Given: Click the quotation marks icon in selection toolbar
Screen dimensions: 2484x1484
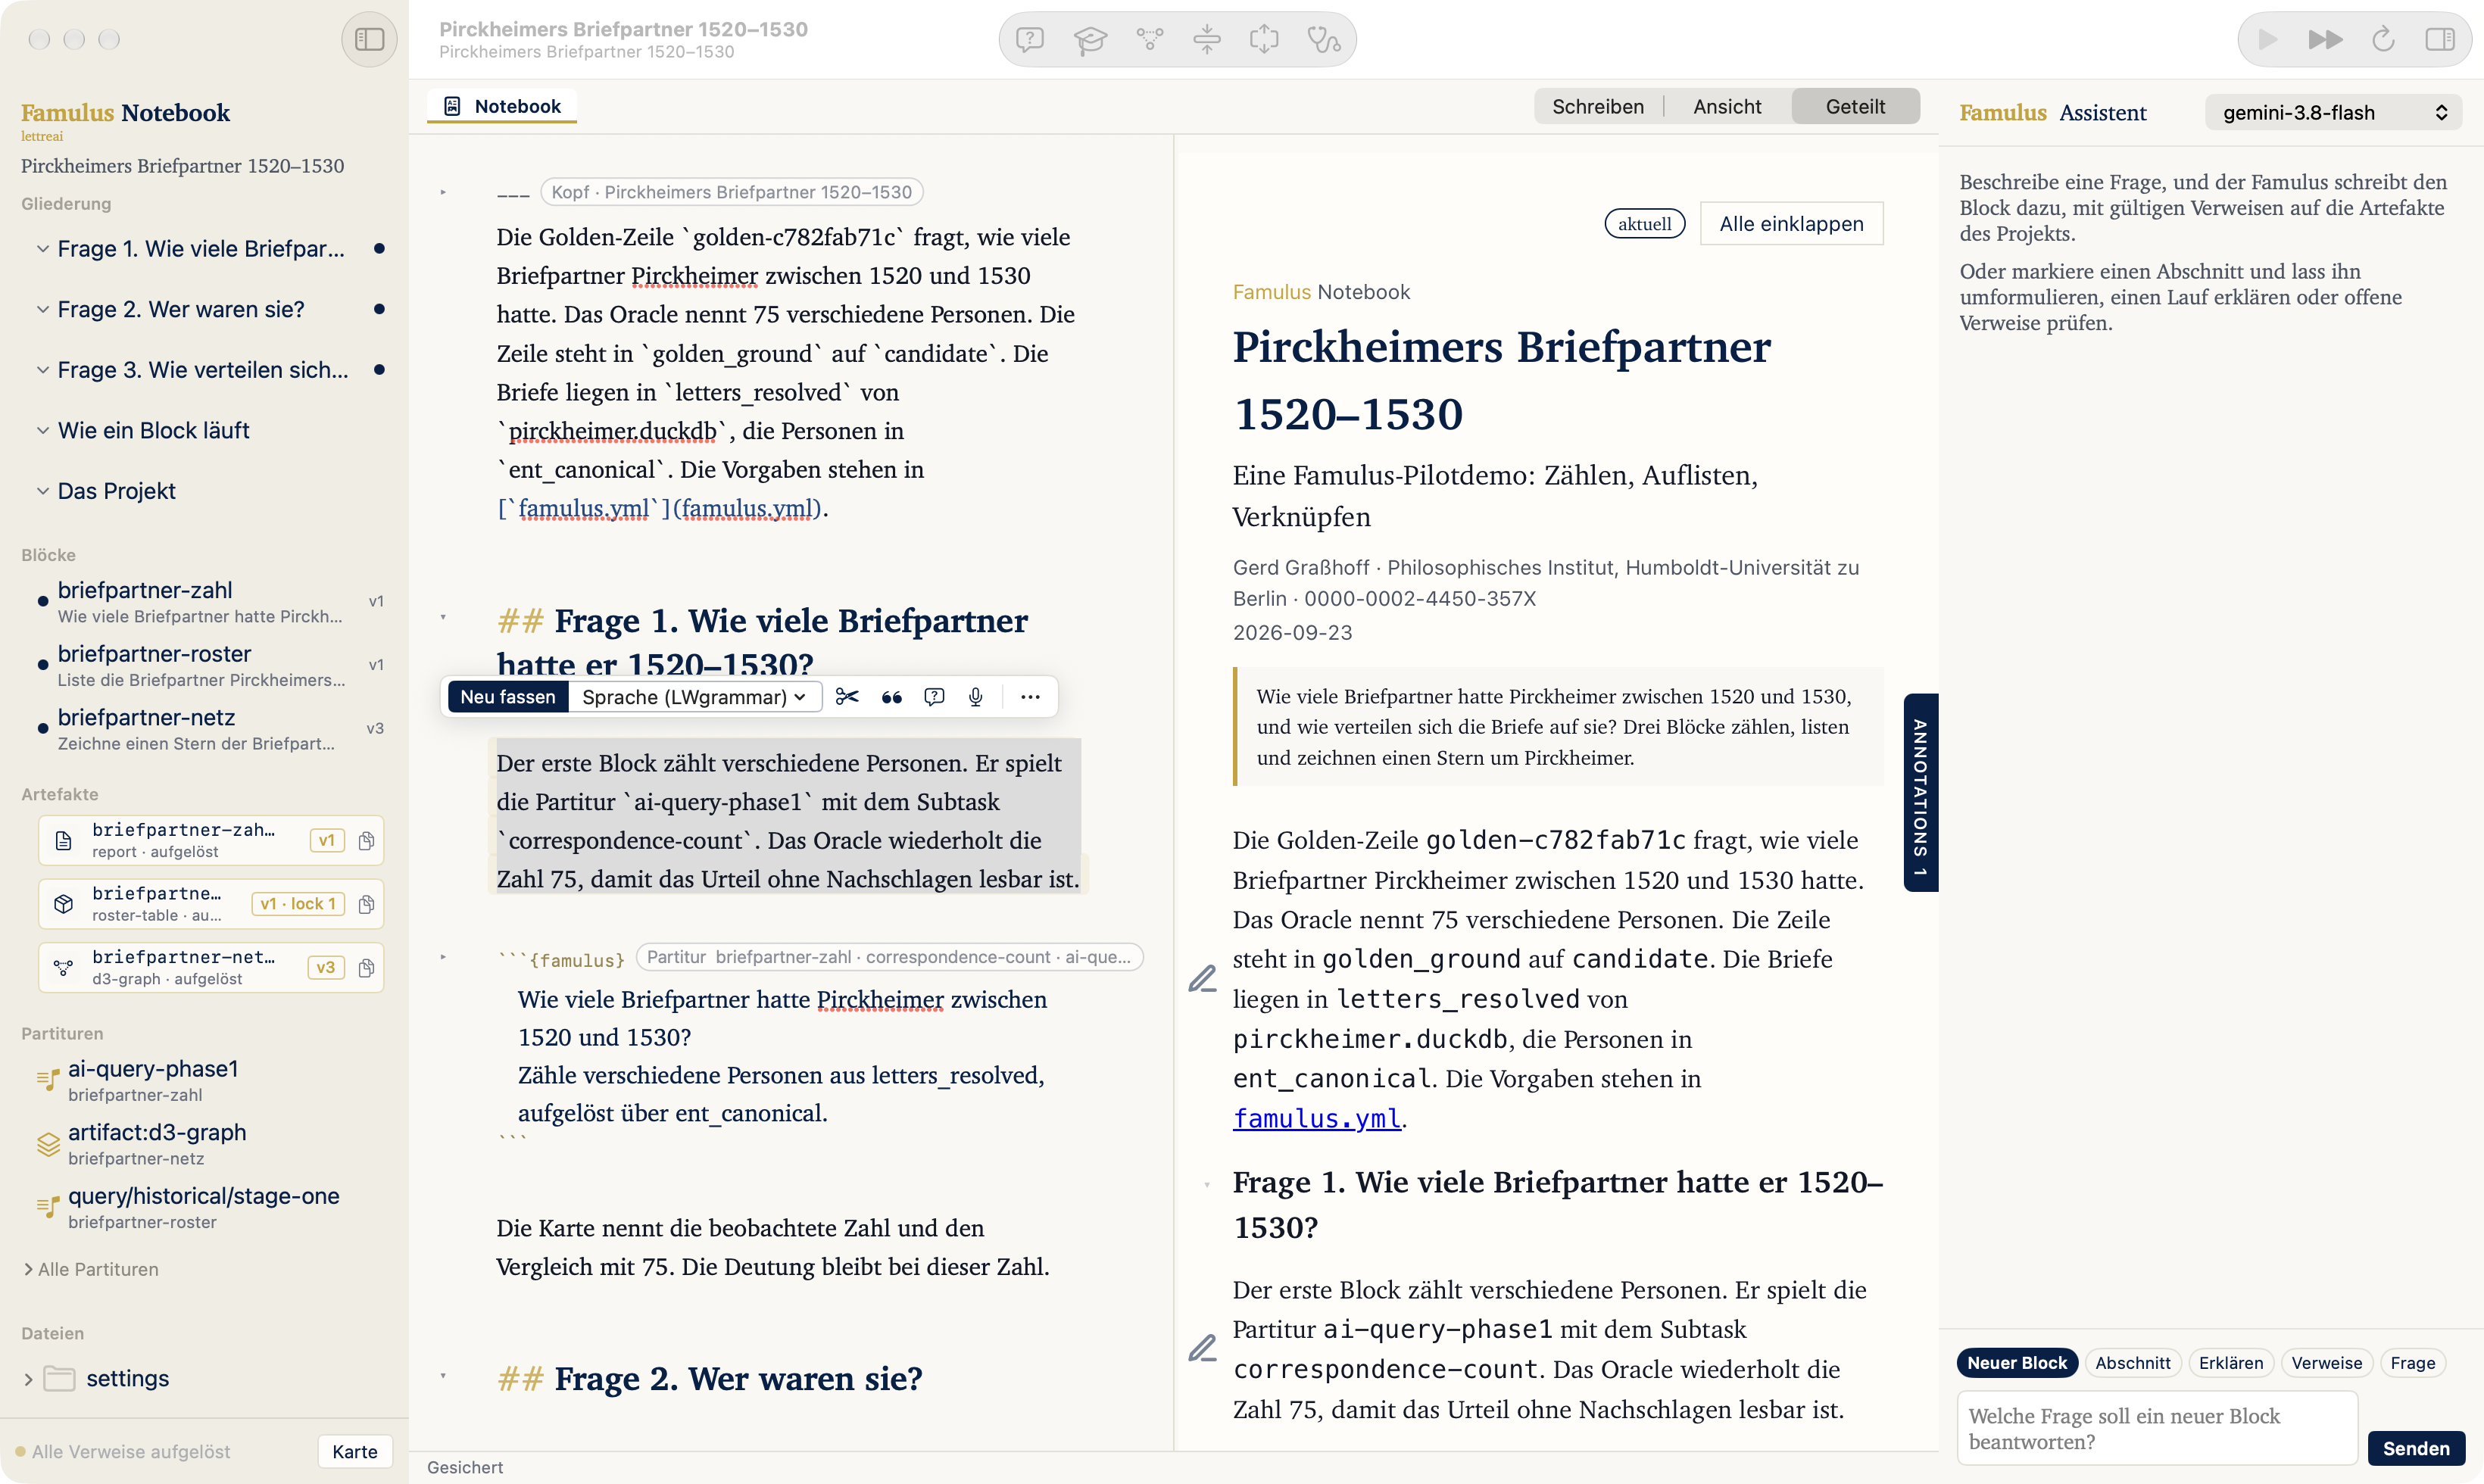Looking at the screenshot, I should point(891,697).
